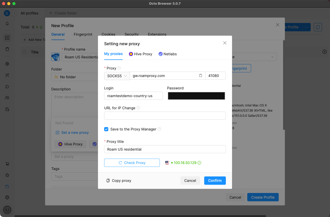Open the shopping cart icon in sidebar
The image size is (330, 217).
pos(7,164)
